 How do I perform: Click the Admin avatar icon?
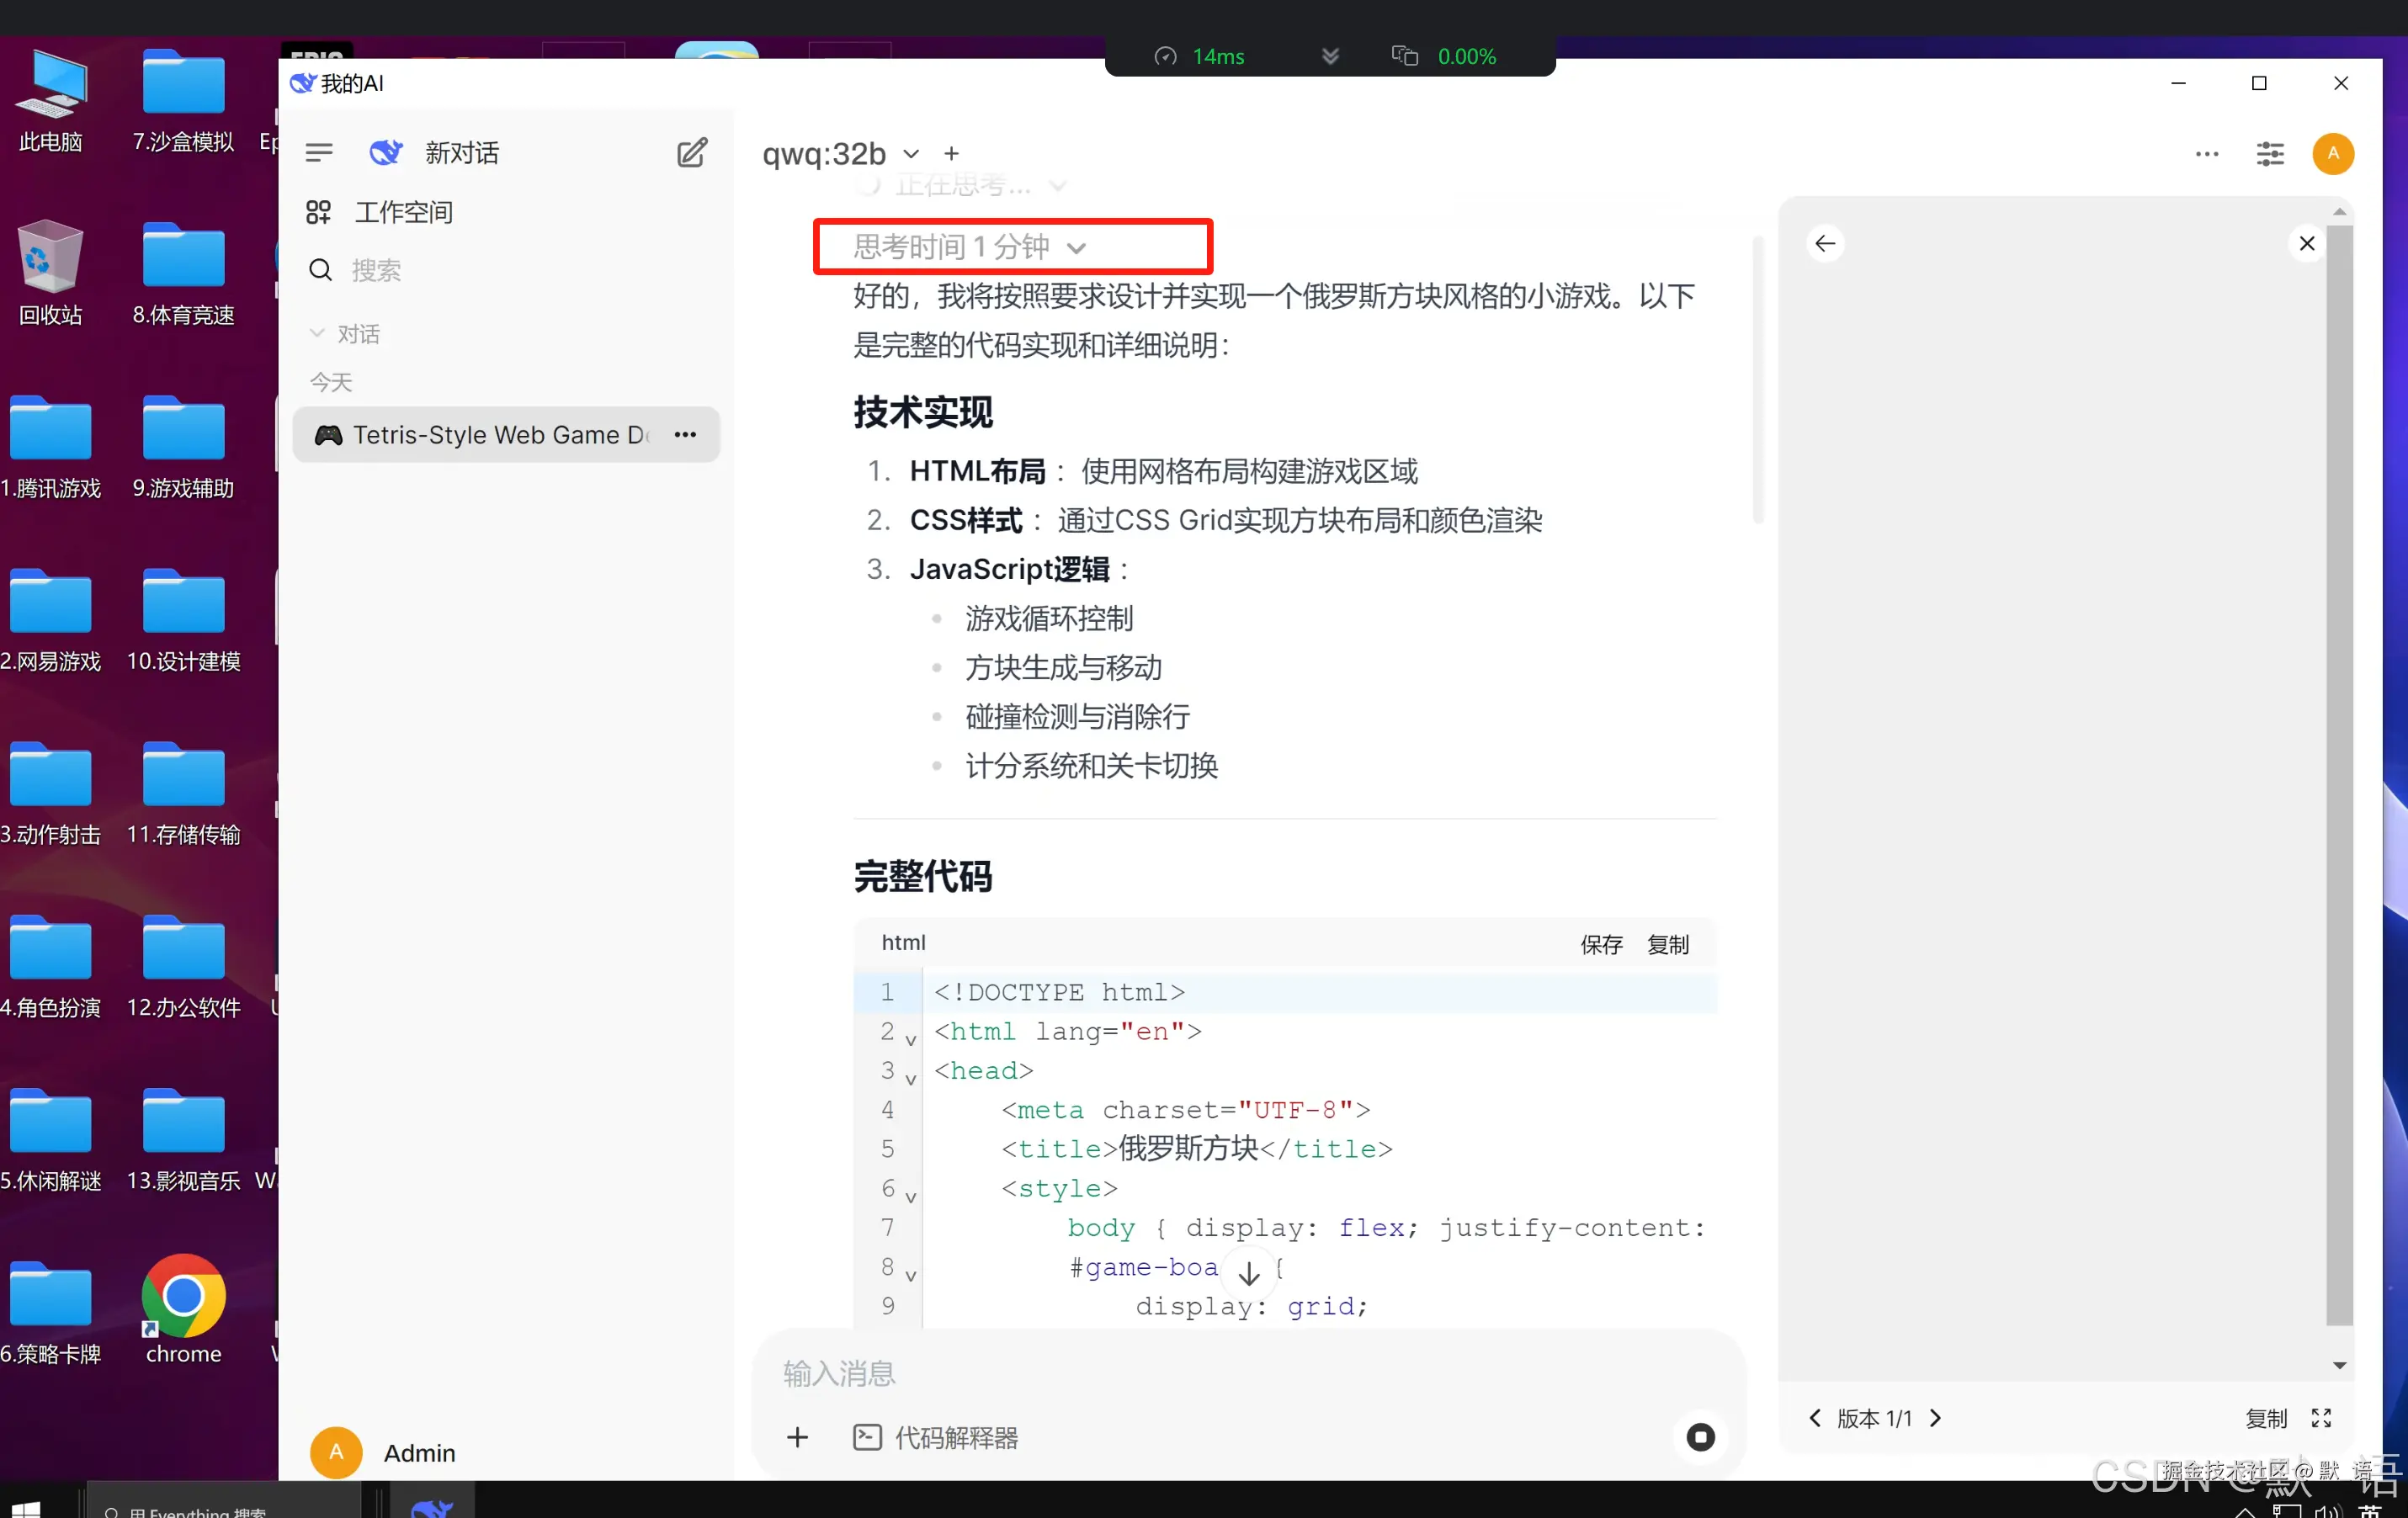coord(336,1452)
